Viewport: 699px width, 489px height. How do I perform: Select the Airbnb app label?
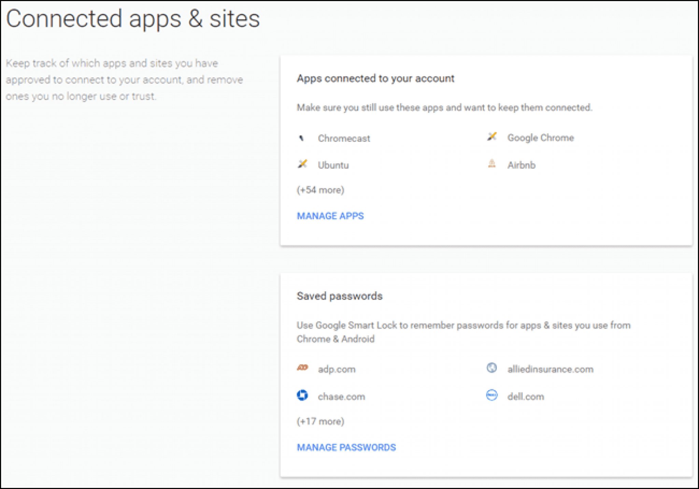[x=521, y=165]
